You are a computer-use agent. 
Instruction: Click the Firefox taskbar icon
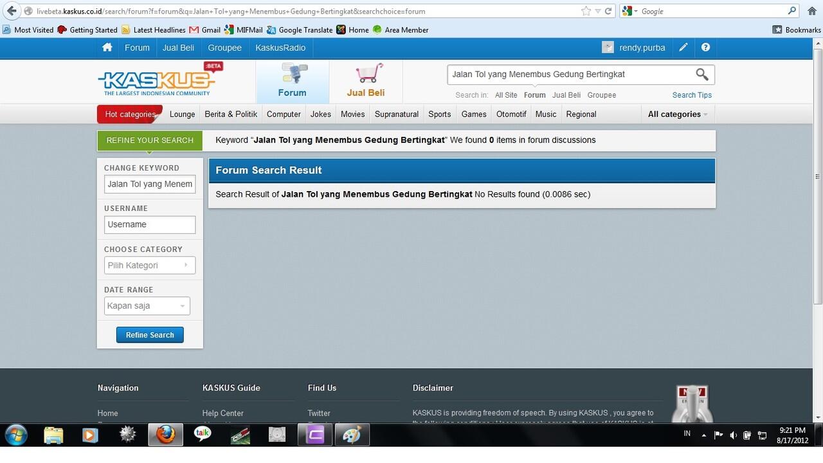click(x=165, y=435)
